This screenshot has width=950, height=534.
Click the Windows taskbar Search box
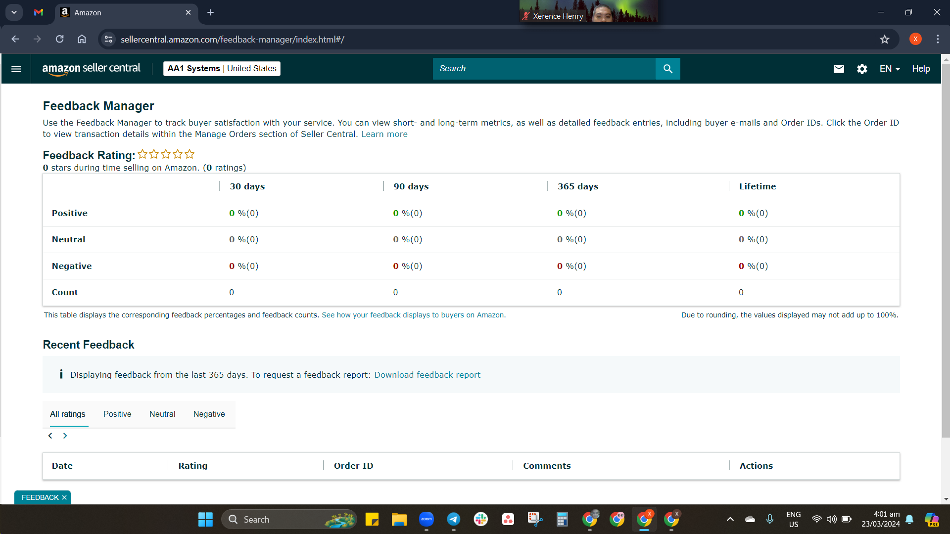pyautogui.click(x=289, y=519)
